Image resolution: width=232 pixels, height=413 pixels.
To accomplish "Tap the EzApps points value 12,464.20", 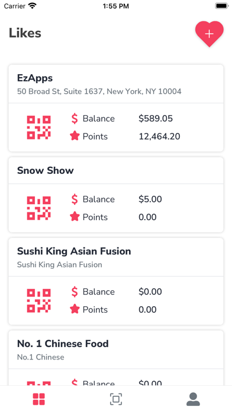I will click(x=159, y=136).
